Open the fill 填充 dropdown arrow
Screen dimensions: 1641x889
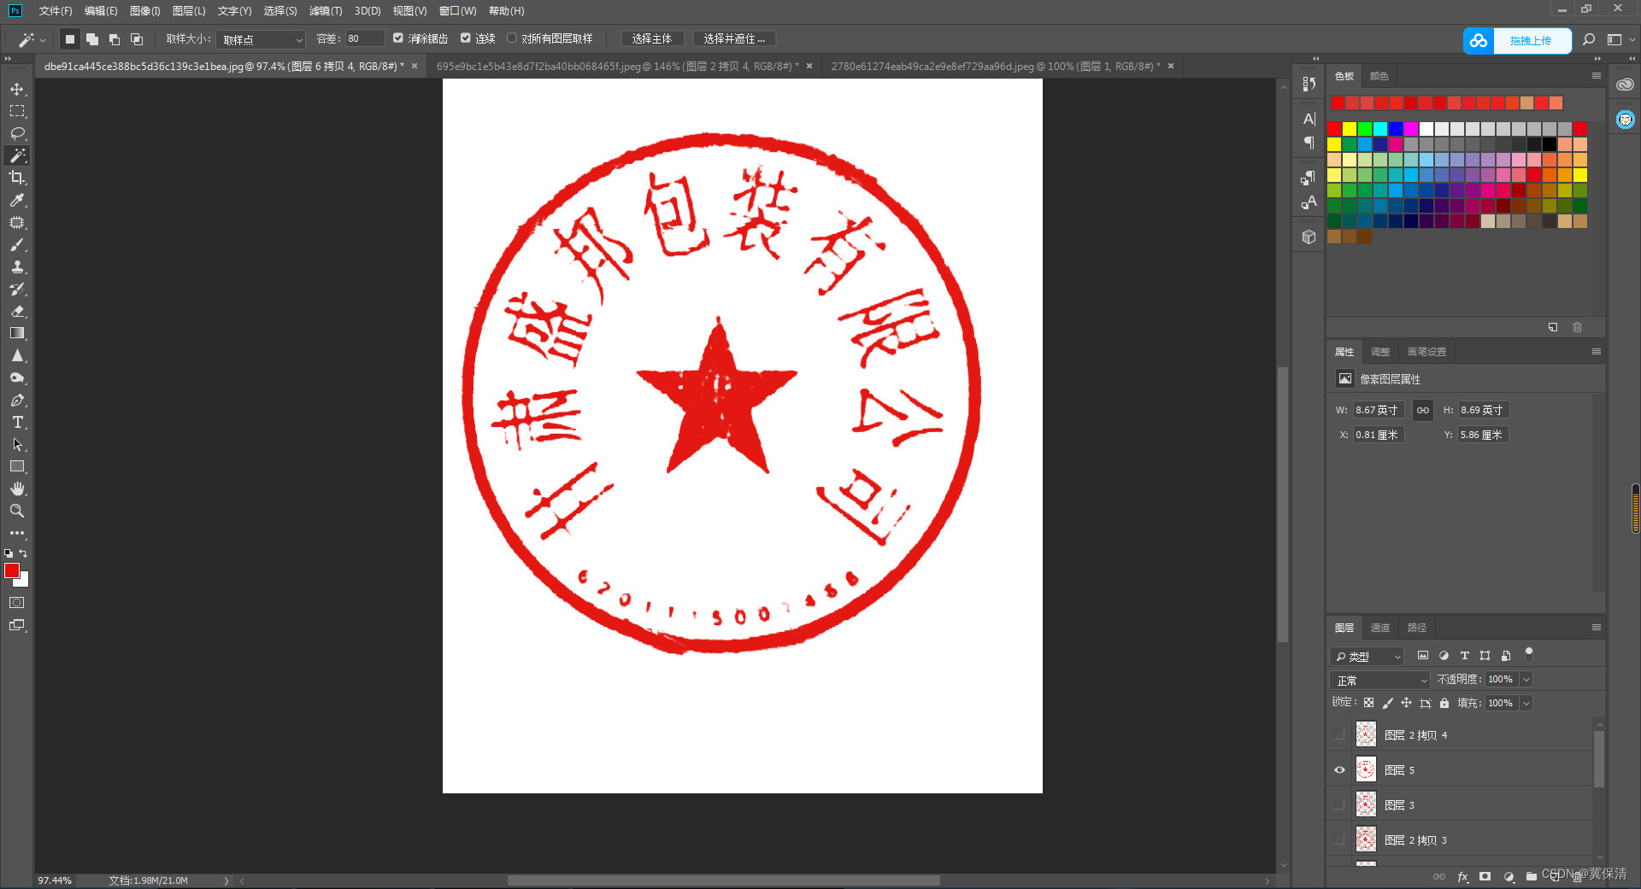[x=1526, y=704]
